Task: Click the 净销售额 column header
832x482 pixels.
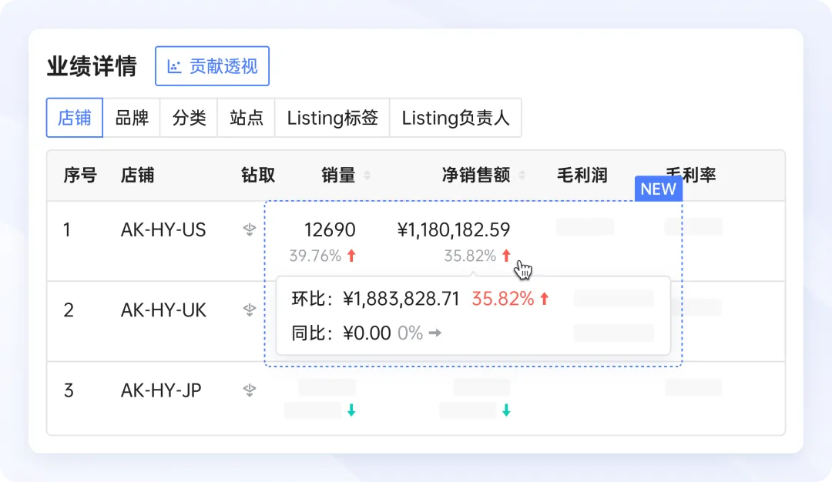Action: tap(477, 175)
